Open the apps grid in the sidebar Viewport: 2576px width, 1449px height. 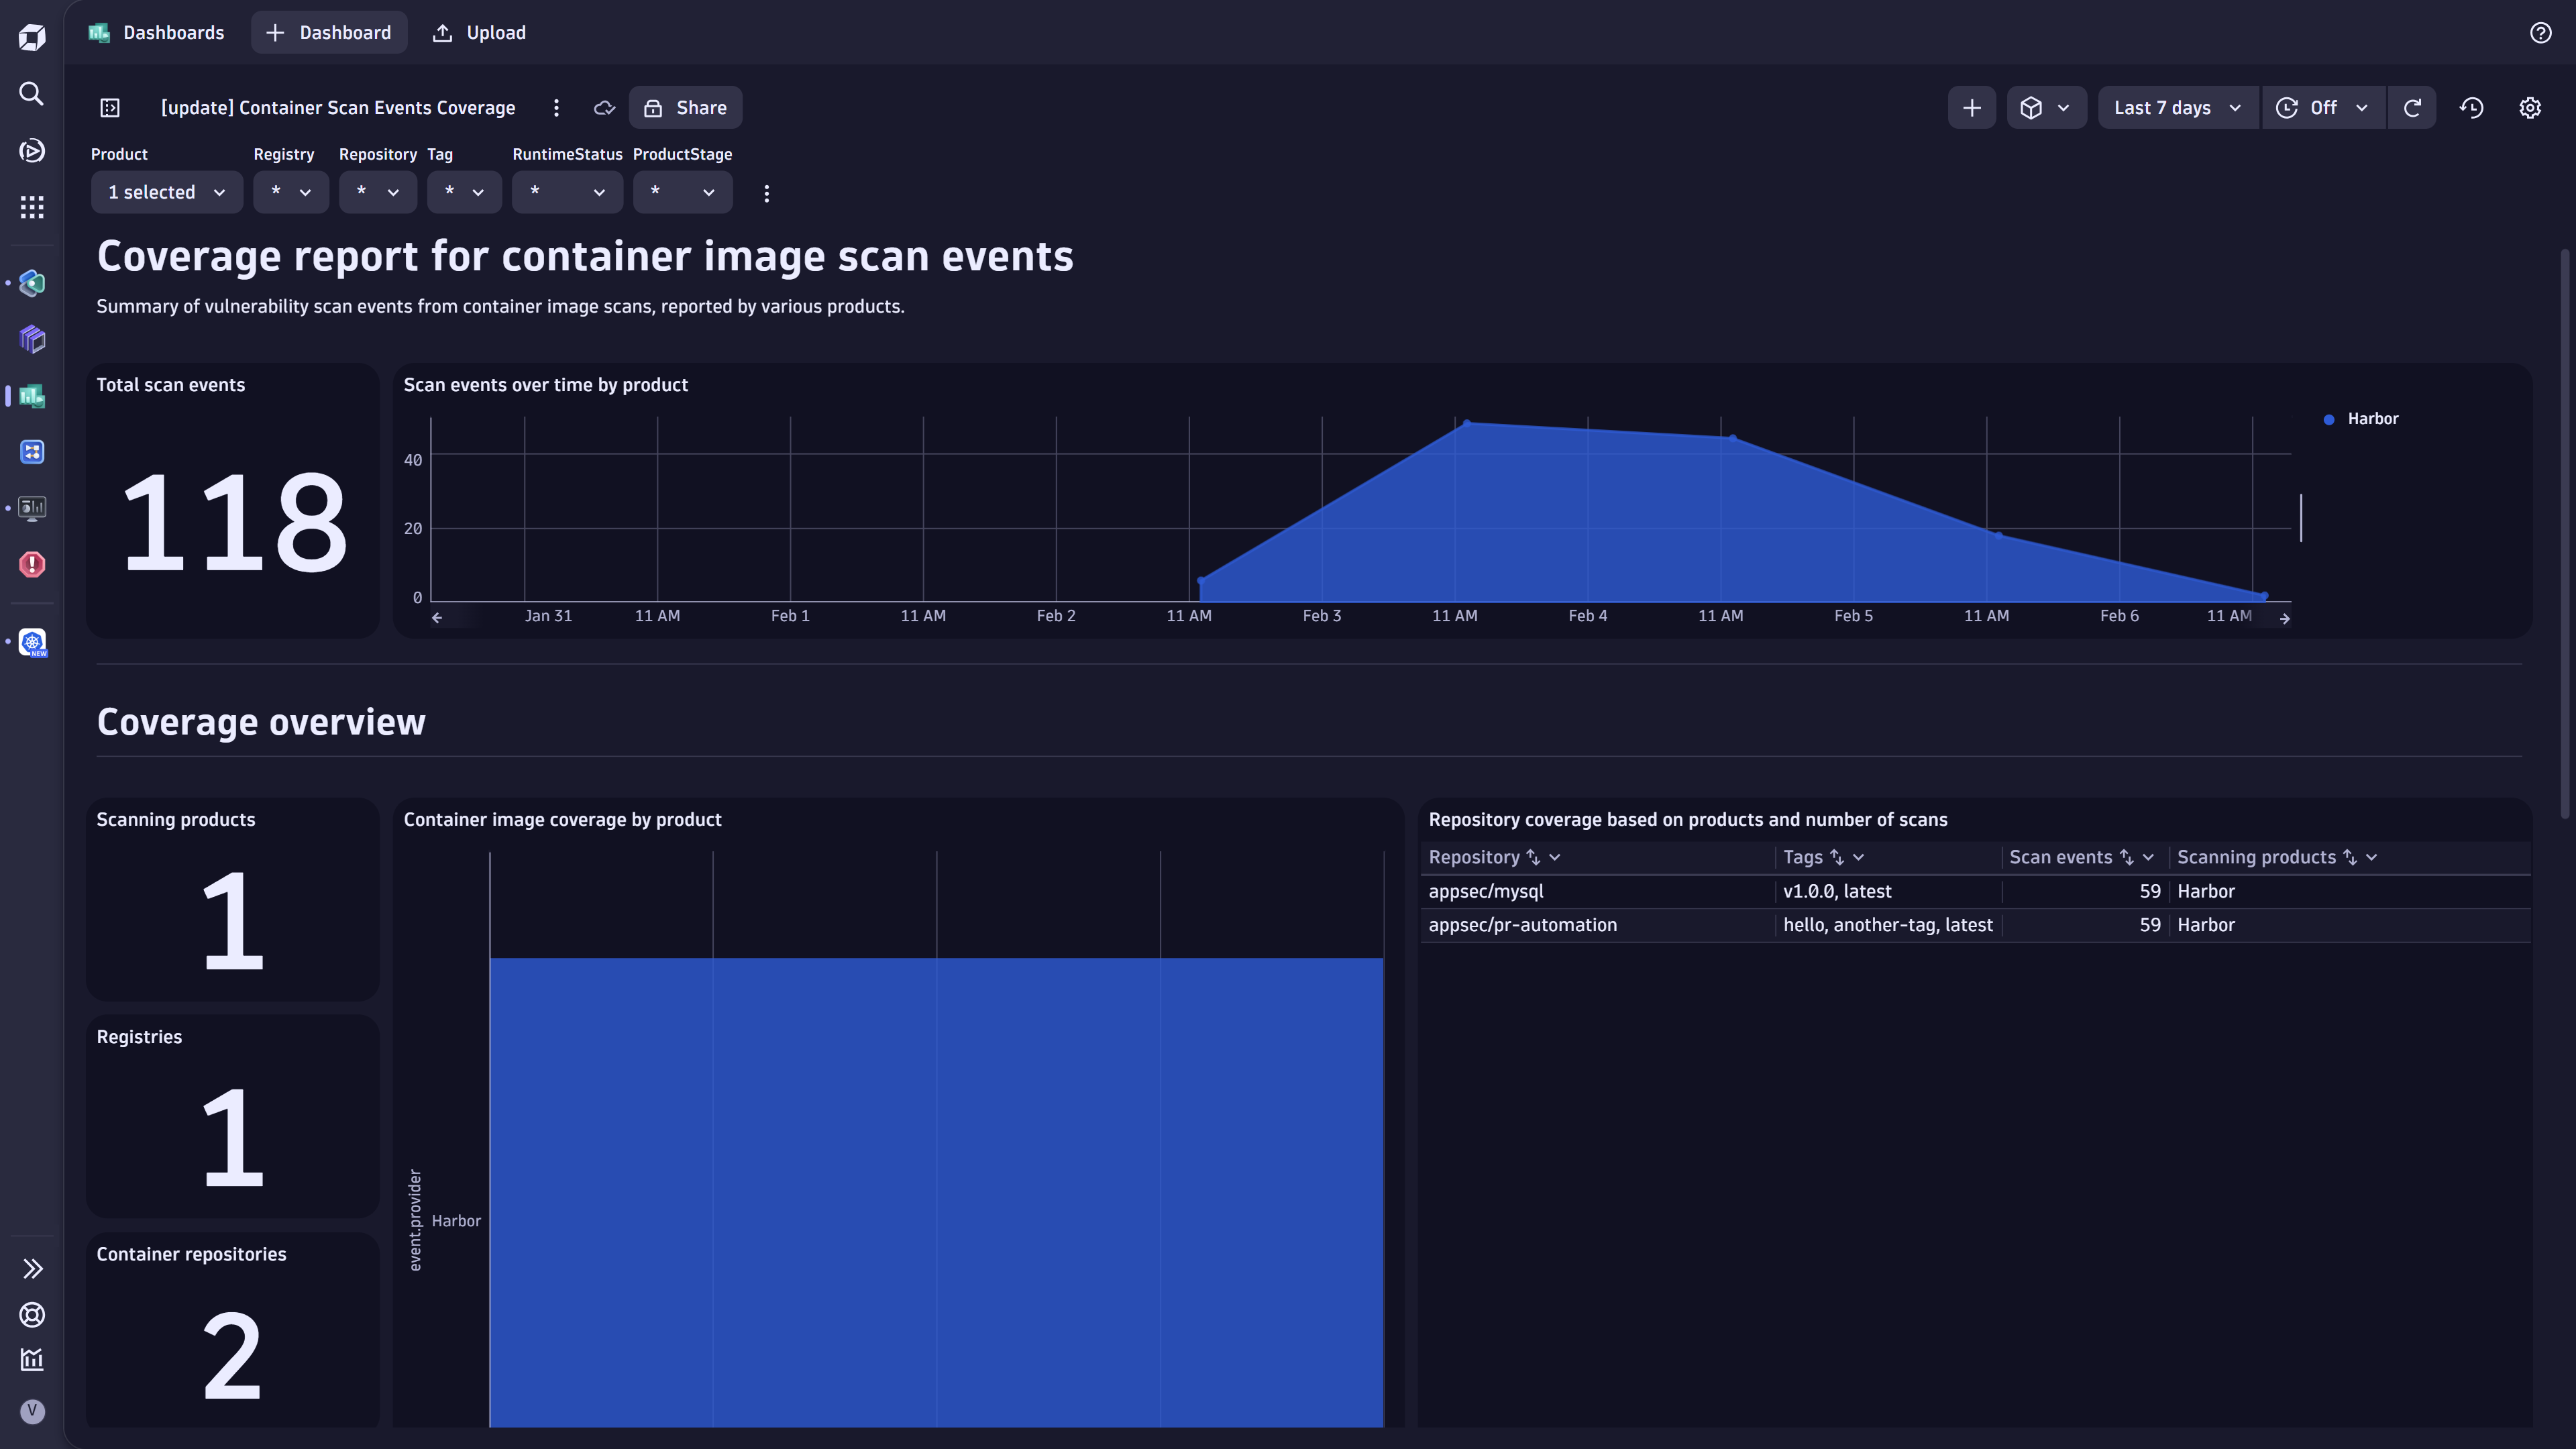point(31,207)
